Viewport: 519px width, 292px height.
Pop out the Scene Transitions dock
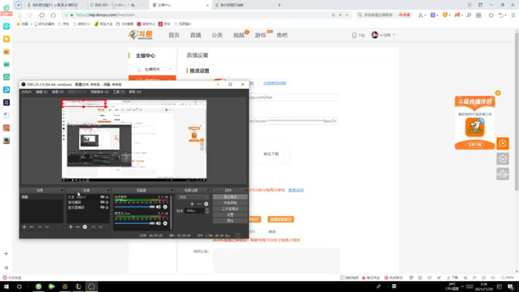[x=208, y=190]
